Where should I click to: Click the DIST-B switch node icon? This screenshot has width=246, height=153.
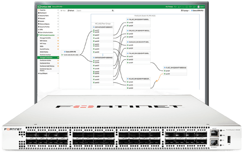pyautogui.click(x=94, y=58)
